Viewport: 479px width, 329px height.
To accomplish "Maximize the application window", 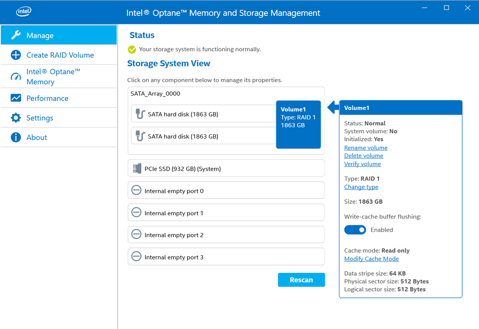I will click(x=446, y=8).
